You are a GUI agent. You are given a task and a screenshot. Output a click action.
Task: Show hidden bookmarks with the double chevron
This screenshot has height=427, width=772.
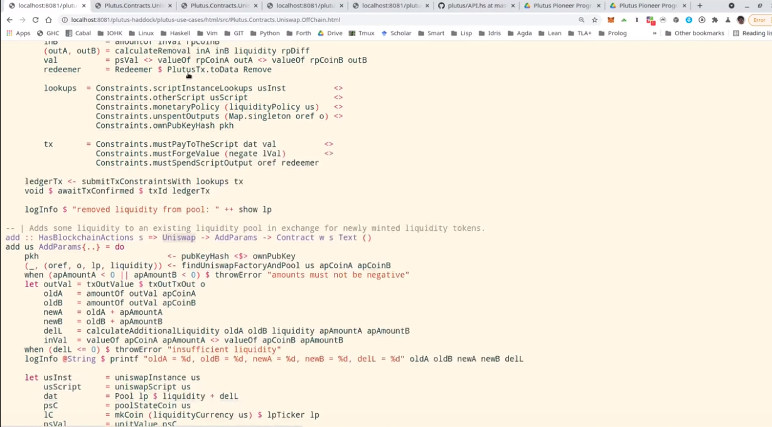(x=655, y=33)
